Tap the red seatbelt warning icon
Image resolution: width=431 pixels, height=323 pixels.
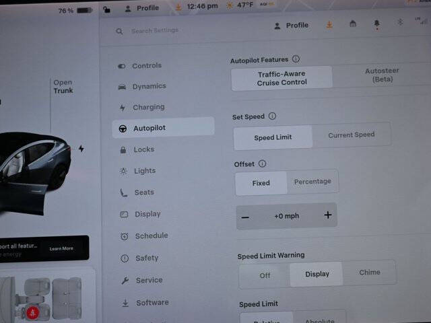tap(33, 312)
